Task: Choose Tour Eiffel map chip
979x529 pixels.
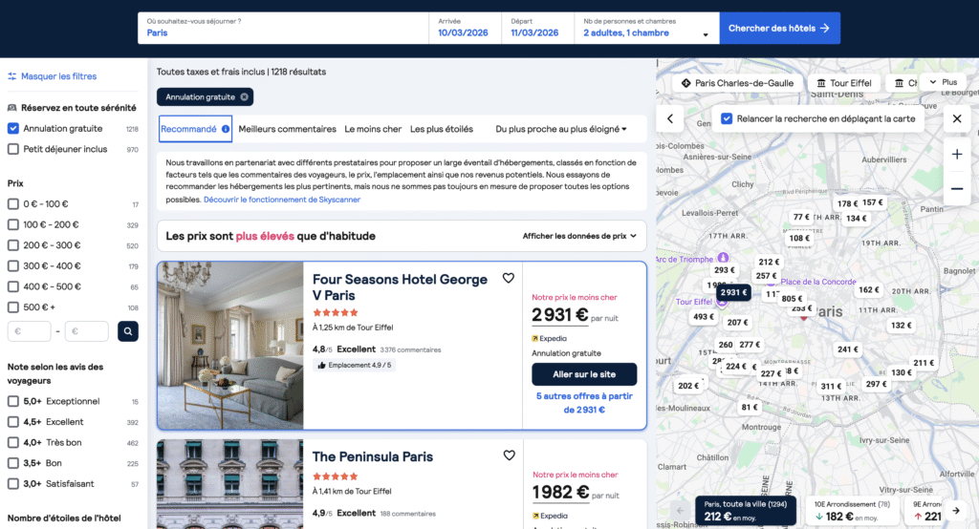Action: point(844,83)
